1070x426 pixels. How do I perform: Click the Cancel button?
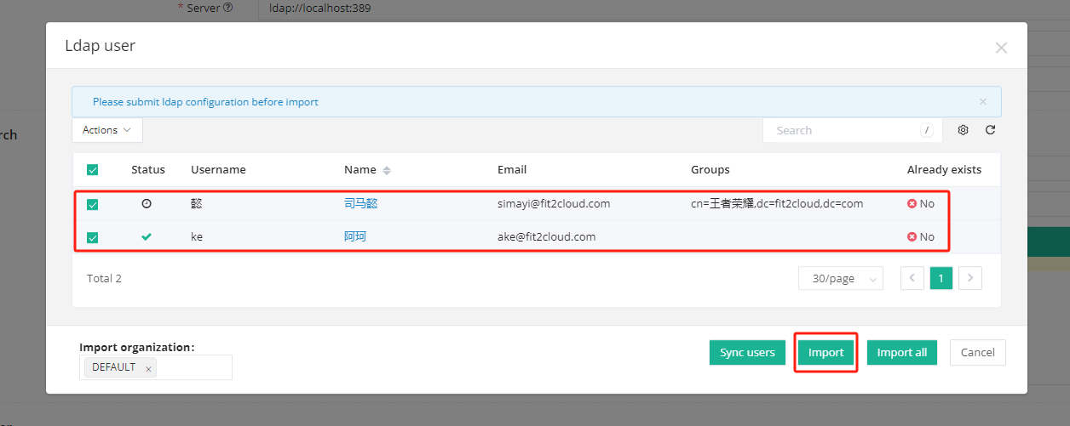point(978,352)
